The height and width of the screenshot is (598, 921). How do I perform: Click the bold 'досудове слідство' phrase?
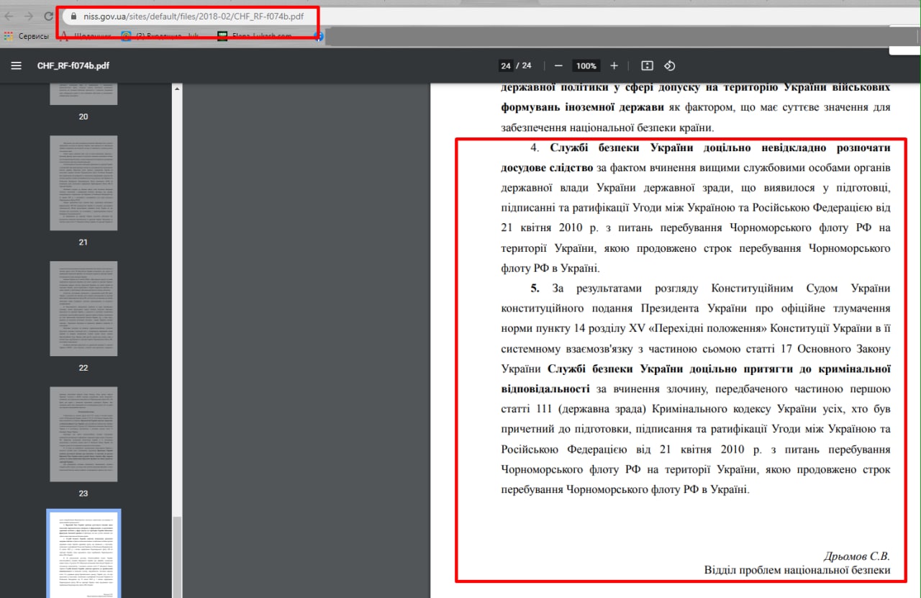[x=548, y=168]
